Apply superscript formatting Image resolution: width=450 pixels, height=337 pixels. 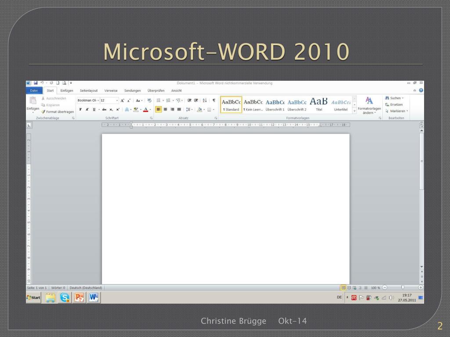tap(118, 109)
